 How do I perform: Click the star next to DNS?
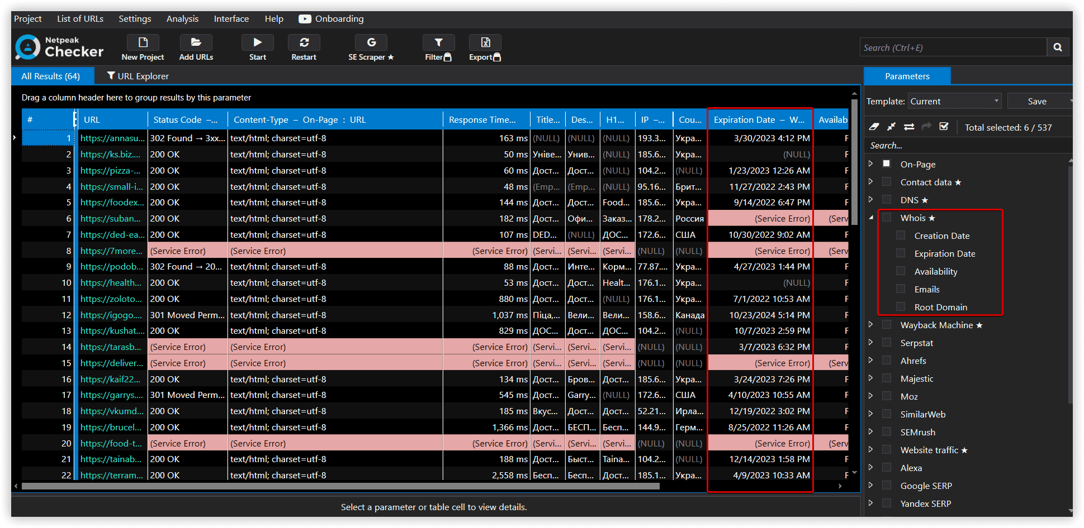925,200
